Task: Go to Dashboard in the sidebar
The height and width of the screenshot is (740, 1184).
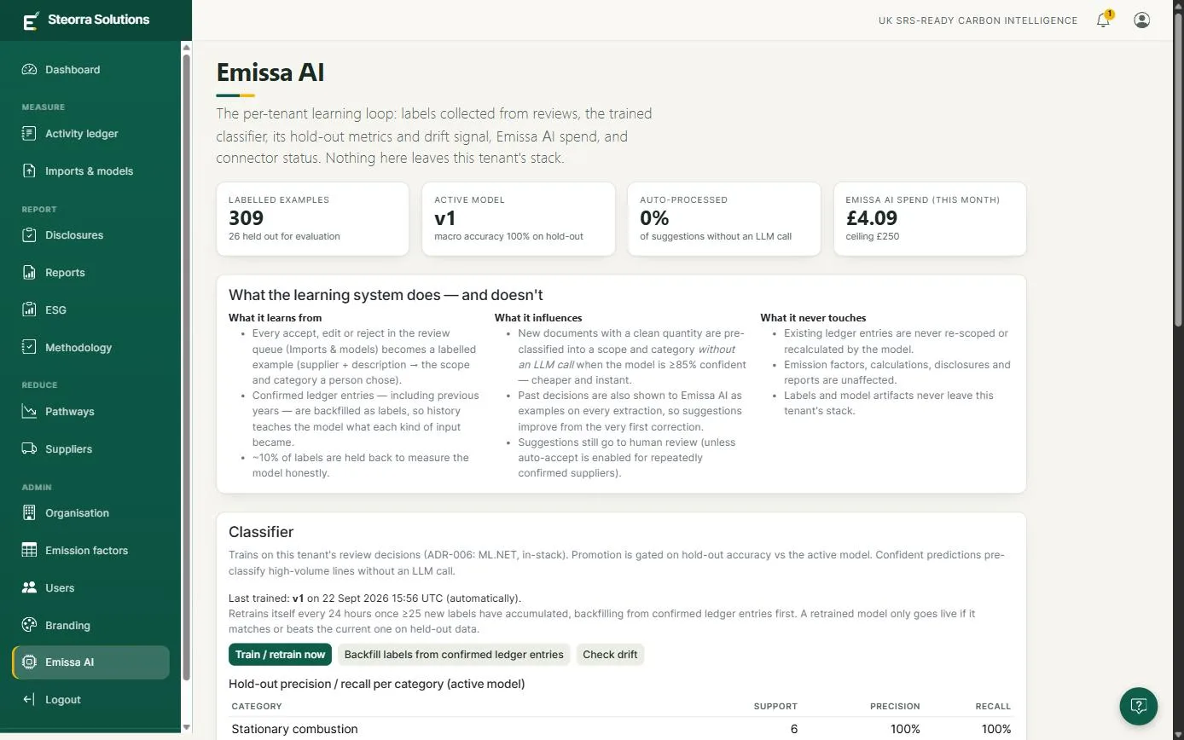Action: pyautogui.click(x=90, y=70)
